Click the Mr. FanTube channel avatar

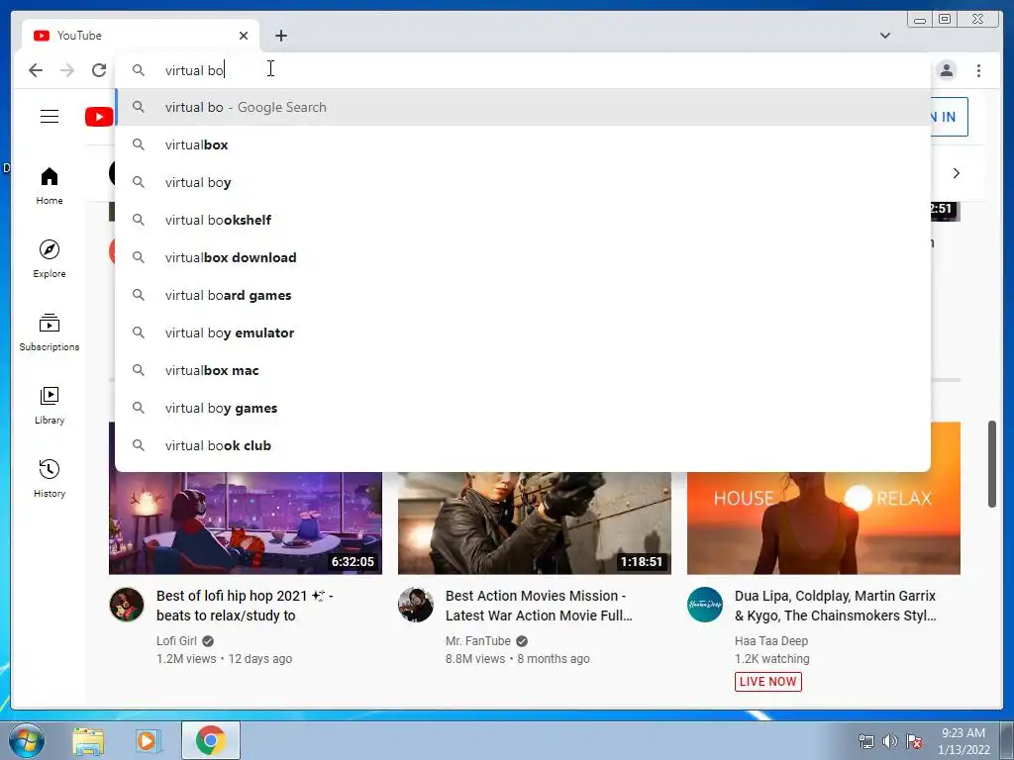click(416, 605)
